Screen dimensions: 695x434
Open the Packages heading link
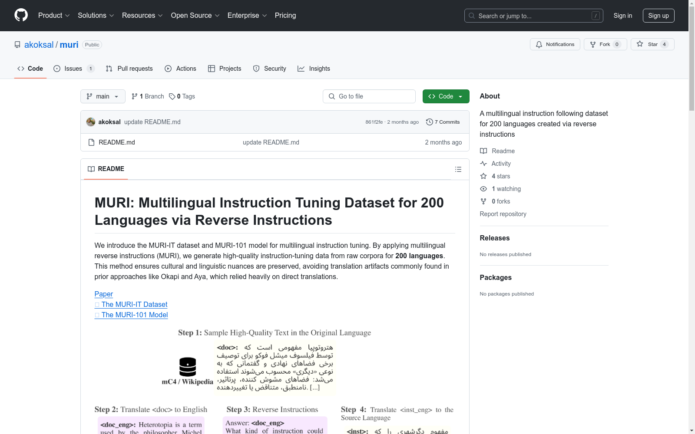pos(496,277)
